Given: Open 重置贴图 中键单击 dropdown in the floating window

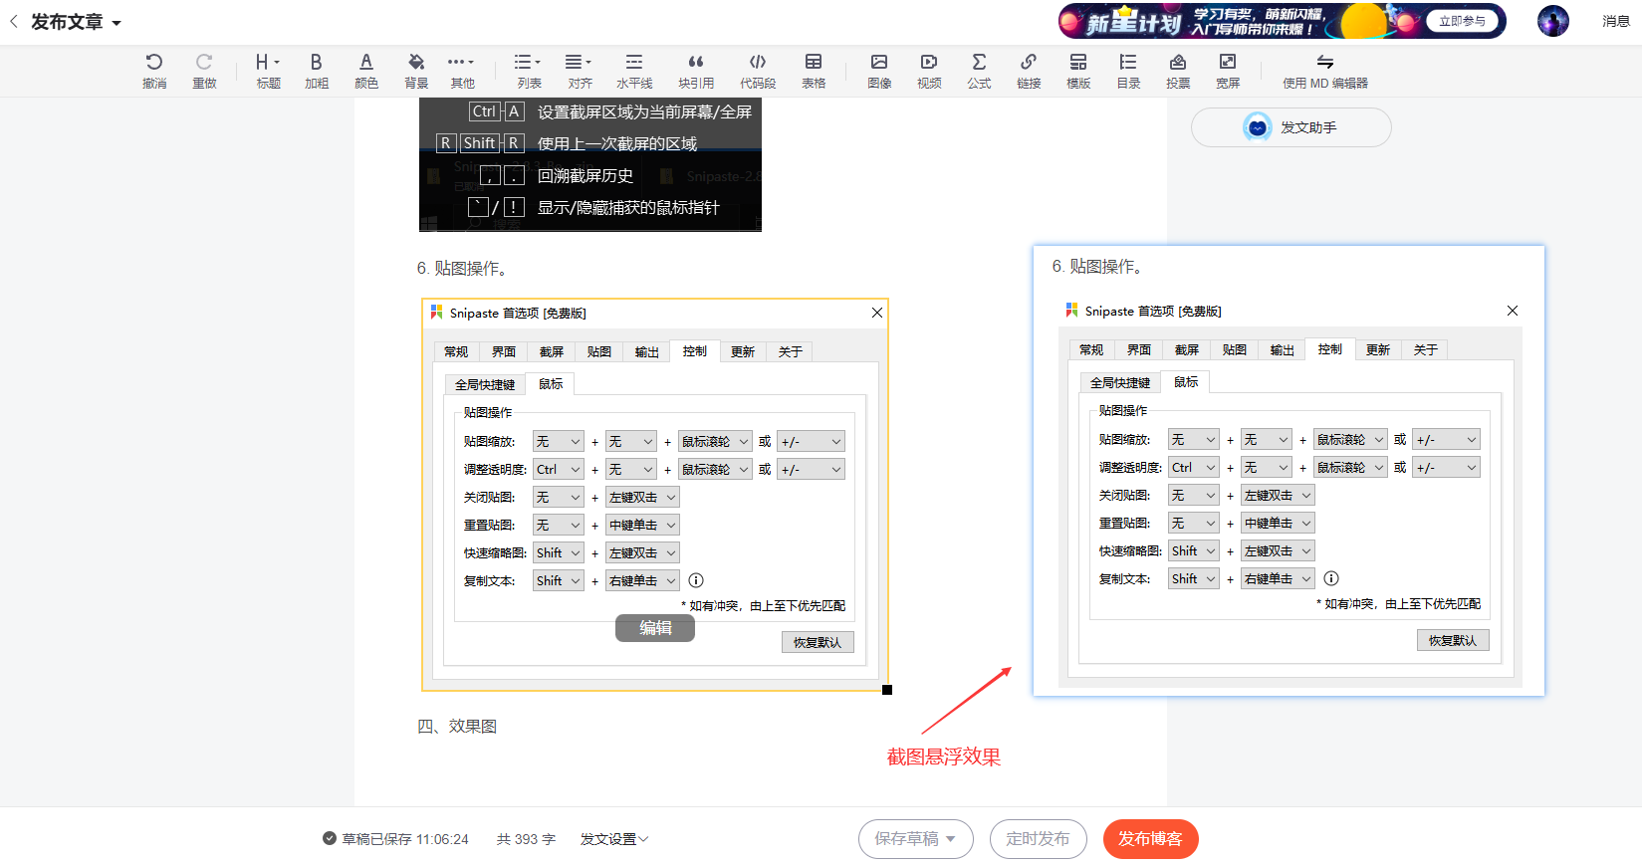Looking at the screenshot, I should coord(1278,523).
